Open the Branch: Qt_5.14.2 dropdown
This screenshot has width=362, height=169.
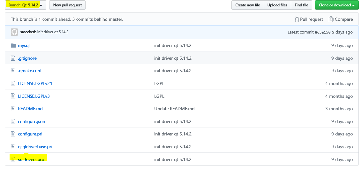point(26,5)
